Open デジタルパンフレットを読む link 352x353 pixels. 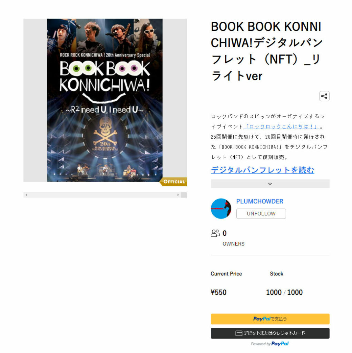tap(263, 170)
